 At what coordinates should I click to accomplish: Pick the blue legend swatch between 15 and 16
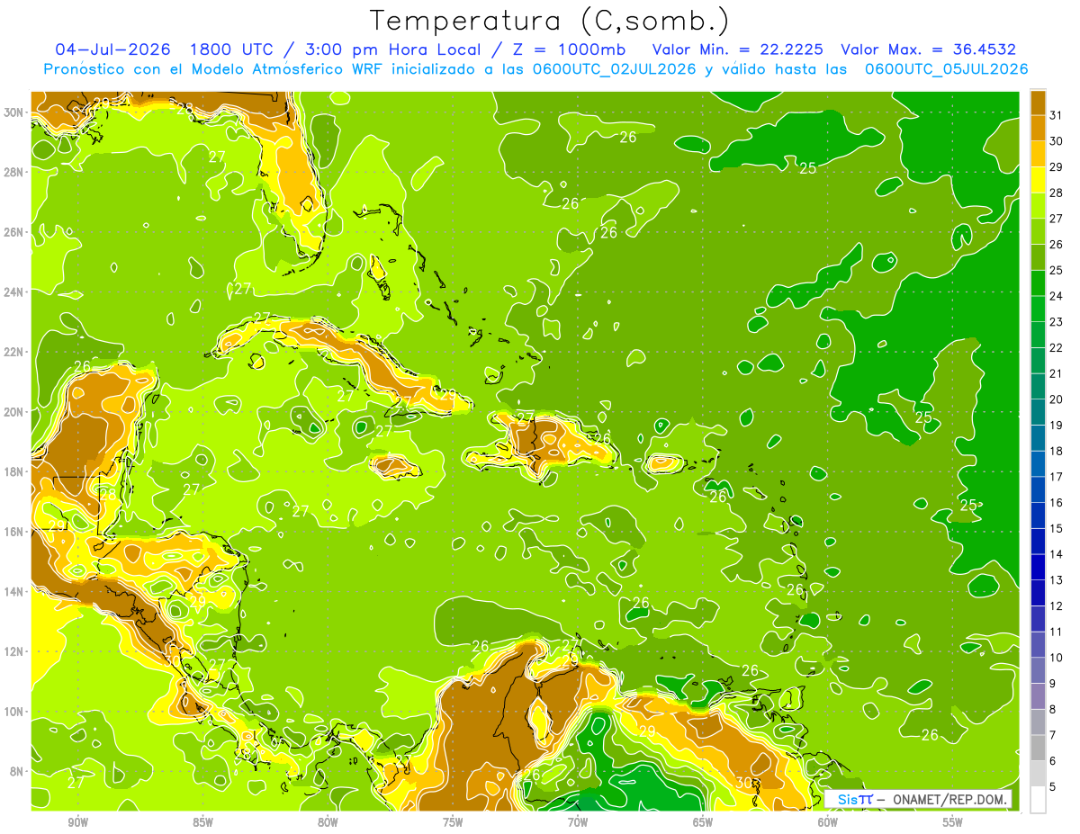coord(1038,516)
